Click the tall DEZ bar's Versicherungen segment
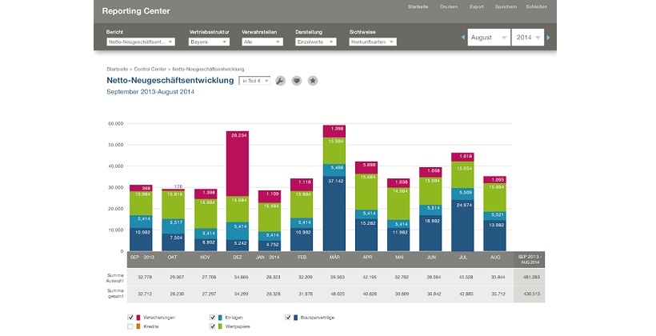 click(238, 164)
